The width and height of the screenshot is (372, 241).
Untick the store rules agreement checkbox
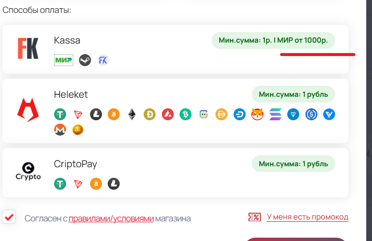(9, 217)
